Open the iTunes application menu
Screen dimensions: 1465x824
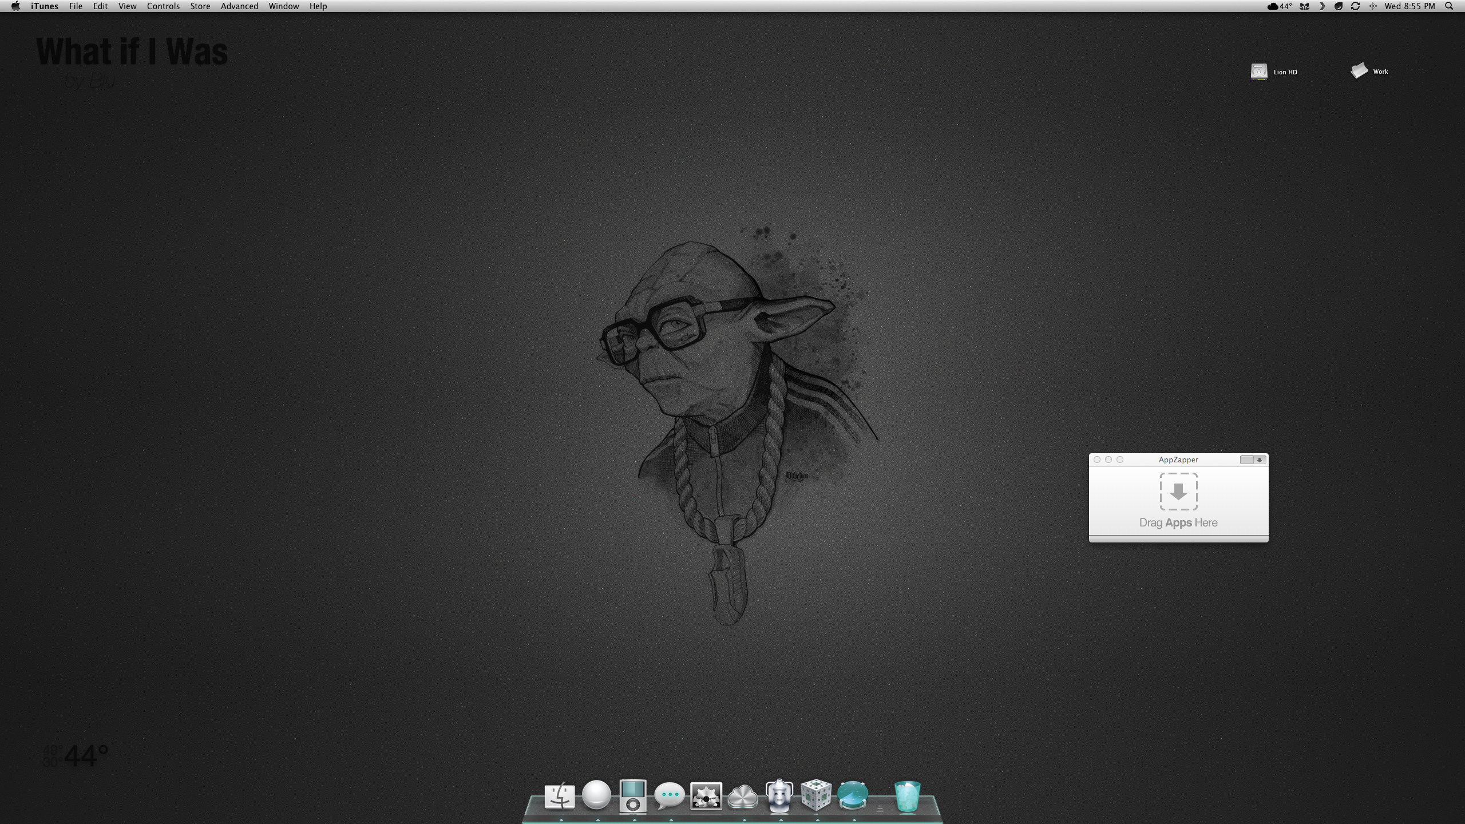[x=45, y=6]
